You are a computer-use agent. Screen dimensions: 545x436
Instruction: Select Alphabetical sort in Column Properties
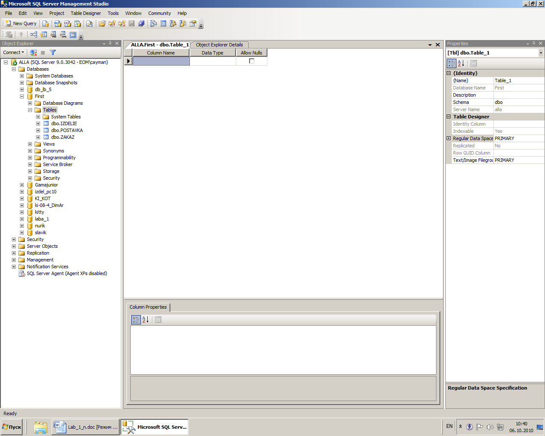tap(146, 320)
